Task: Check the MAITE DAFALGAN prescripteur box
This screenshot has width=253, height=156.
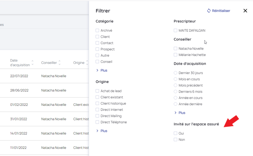Action: click(175, 30)
